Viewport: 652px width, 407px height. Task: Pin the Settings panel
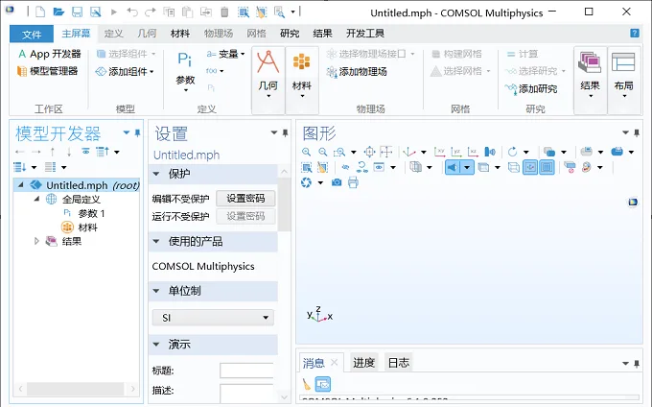pos(286,132)
